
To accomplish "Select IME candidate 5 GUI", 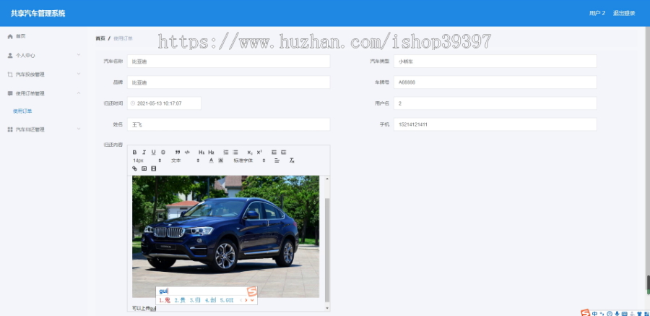I will pyautogui.click(x=227, y=300).
